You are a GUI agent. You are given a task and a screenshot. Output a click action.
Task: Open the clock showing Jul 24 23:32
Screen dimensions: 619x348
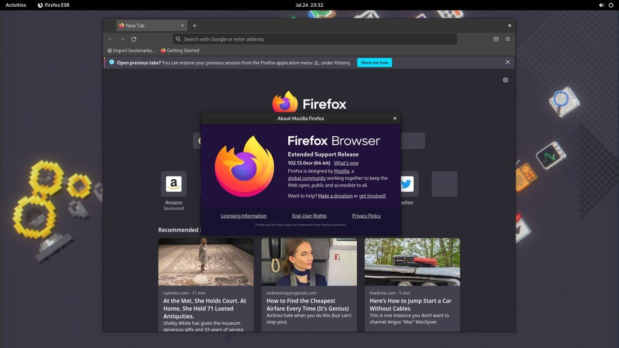[x=309, y=5]
